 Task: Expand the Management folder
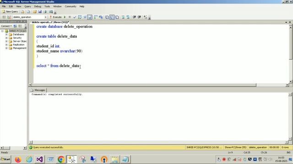coord(6,48)
